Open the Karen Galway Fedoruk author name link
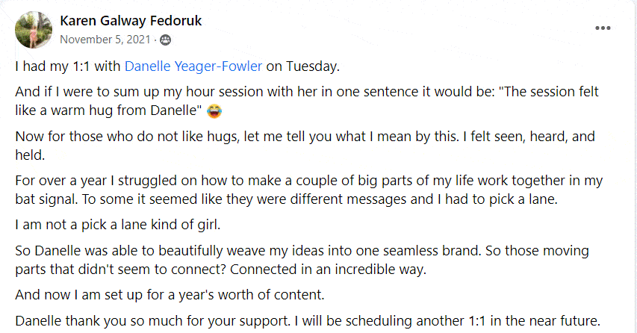637x333 pixels. (129, 20)
